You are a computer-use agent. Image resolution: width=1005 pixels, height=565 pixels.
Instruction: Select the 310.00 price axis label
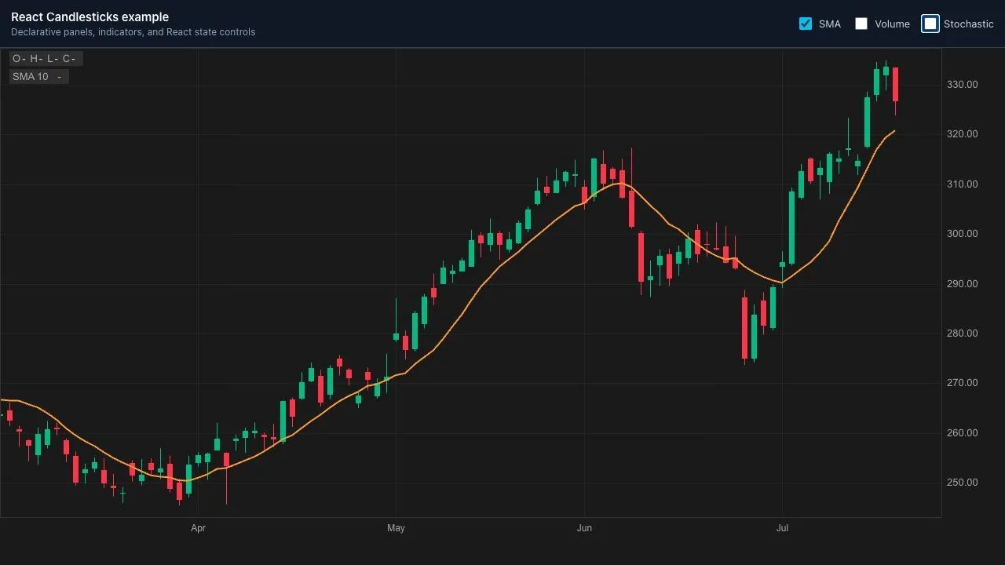coord(962,184)
